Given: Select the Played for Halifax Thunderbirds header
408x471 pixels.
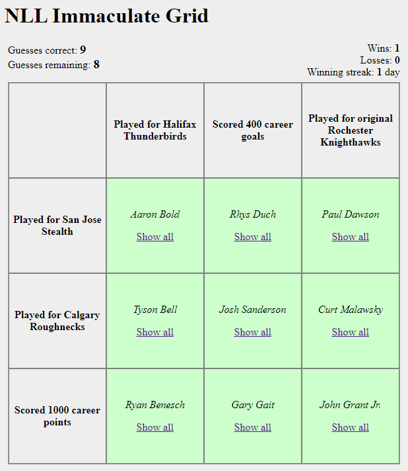Looking at the screenshot, I should pos(155,130).
